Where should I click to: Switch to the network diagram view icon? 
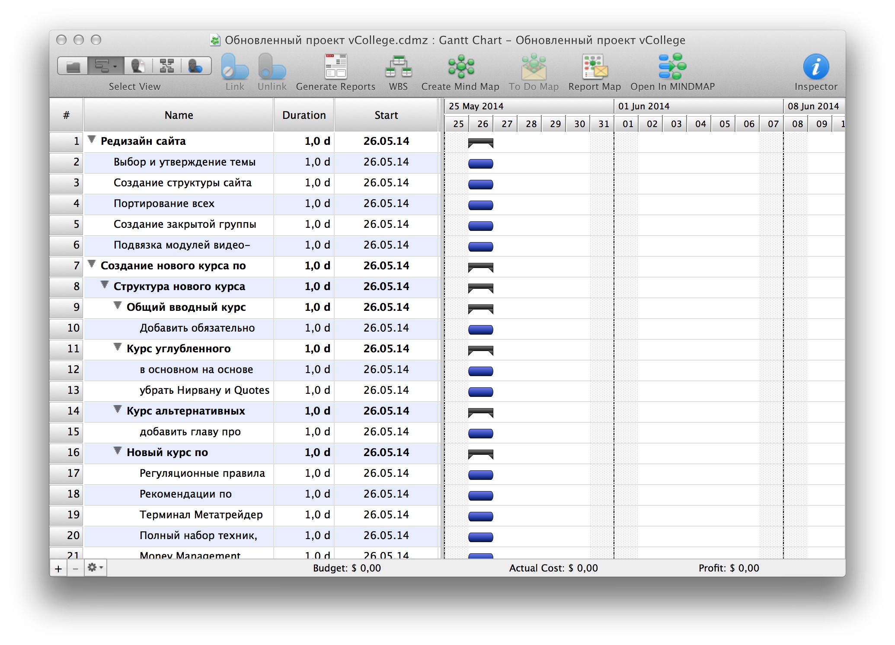[167, 66]
